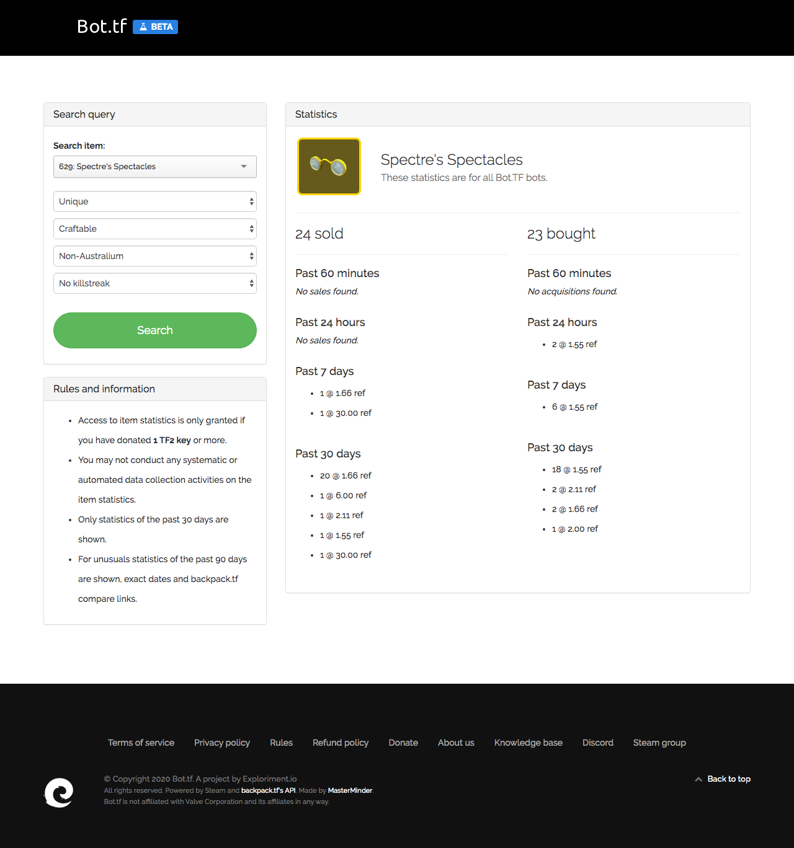Click the swirl logo in the footer

pyautogui.click(x=59, y=792)
